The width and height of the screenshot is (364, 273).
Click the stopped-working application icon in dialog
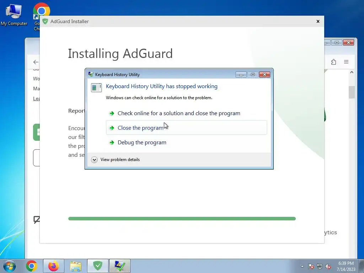pyautogui.click(x=96, y=87)
